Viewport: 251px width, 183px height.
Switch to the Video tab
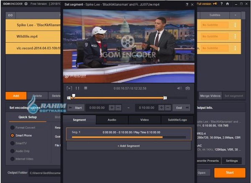145,120
